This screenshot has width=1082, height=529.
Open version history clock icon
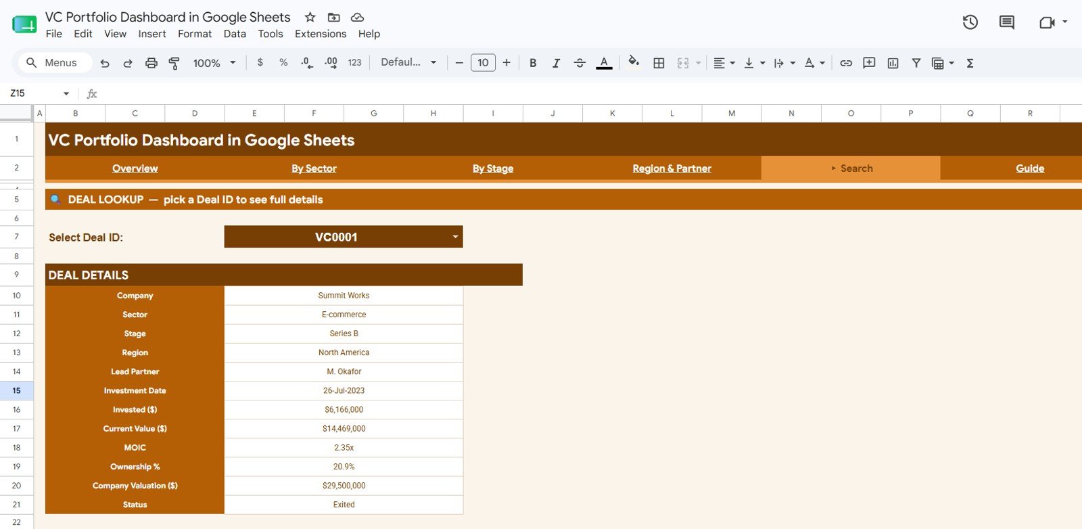970,22
